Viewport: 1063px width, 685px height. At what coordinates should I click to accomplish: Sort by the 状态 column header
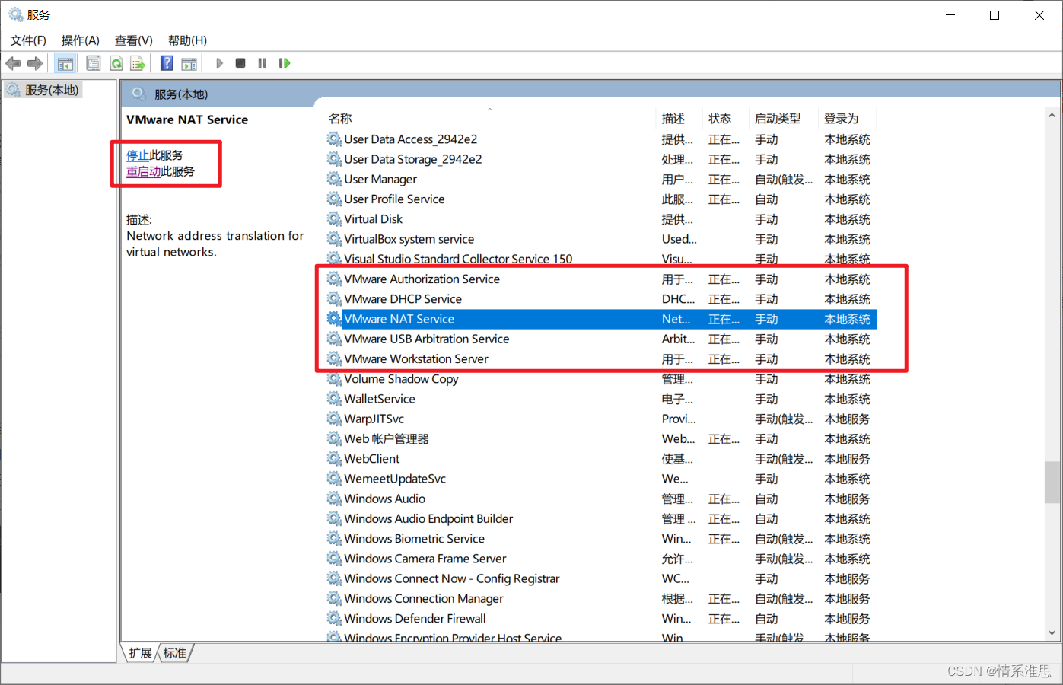click(720, 119)
